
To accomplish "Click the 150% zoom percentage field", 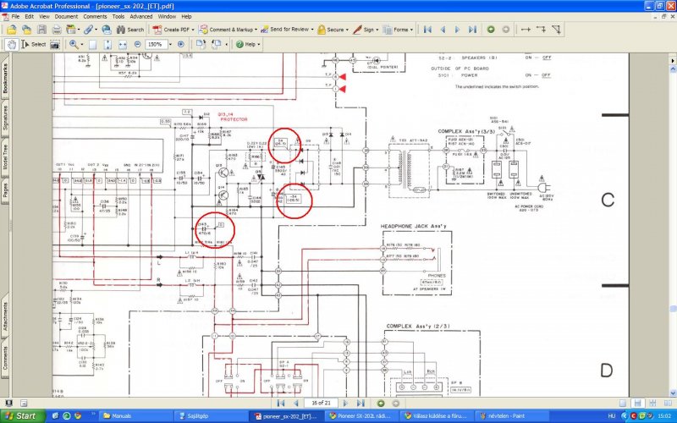I will point(156,44).
